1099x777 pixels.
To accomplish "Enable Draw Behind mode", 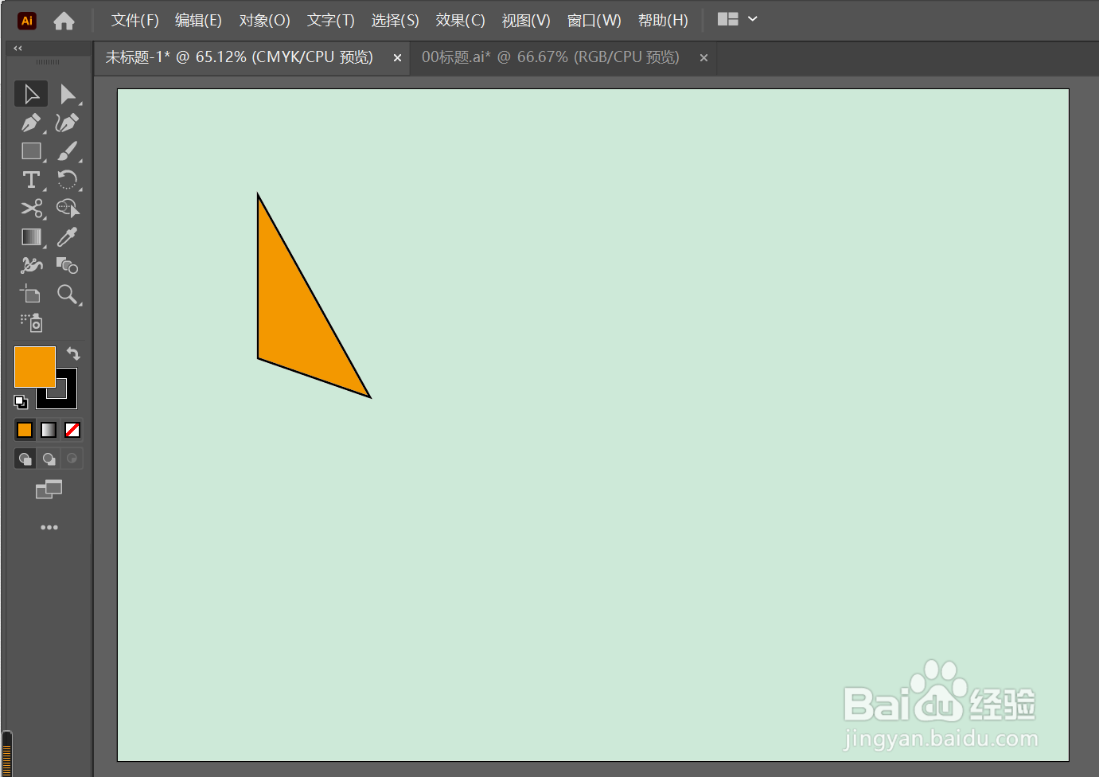I will (49, 459).
